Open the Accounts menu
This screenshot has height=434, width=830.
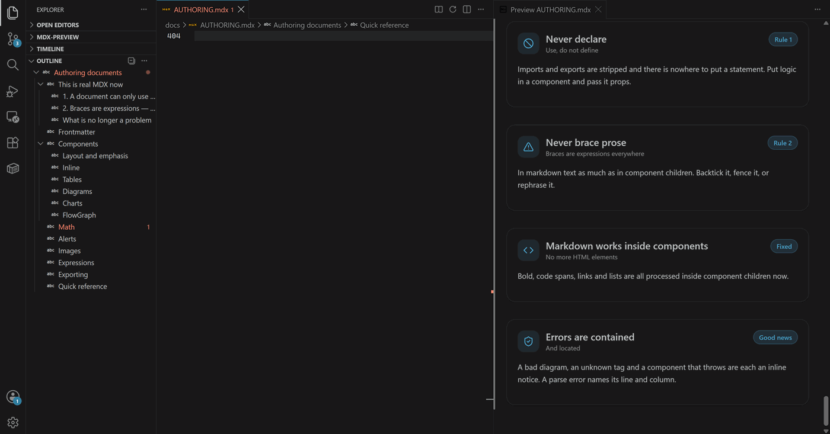(x=12, y=397)
